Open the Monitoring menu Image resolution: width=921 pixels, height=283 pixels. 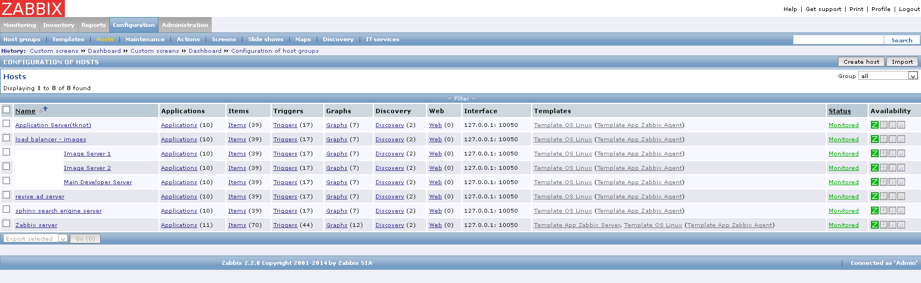pyautogui.click(x=20, y=25)
